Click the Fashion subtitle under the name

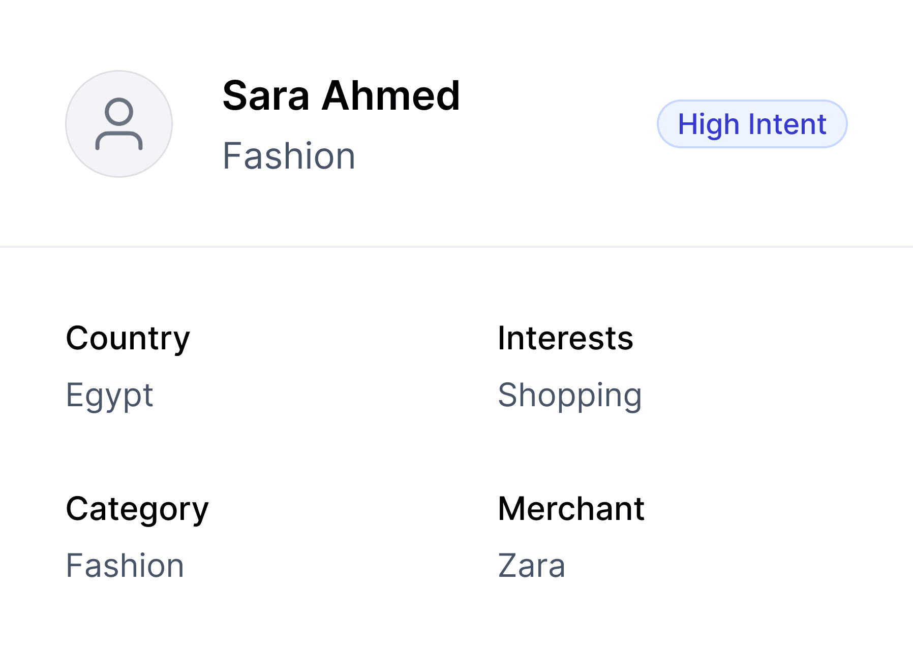pos(289,156)
